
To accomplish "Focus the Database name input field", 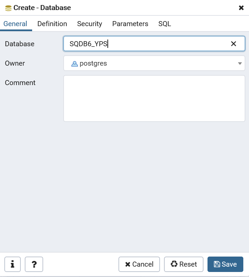I will (147, 44).
